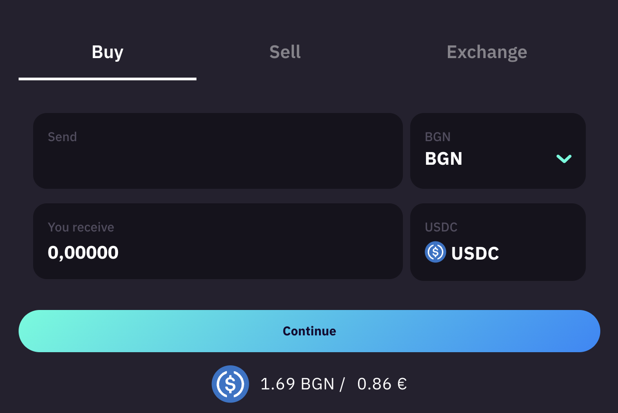Expand the BGN currency chevron arrow
This screenshot has width=618, height=413.
coord(564,159)
